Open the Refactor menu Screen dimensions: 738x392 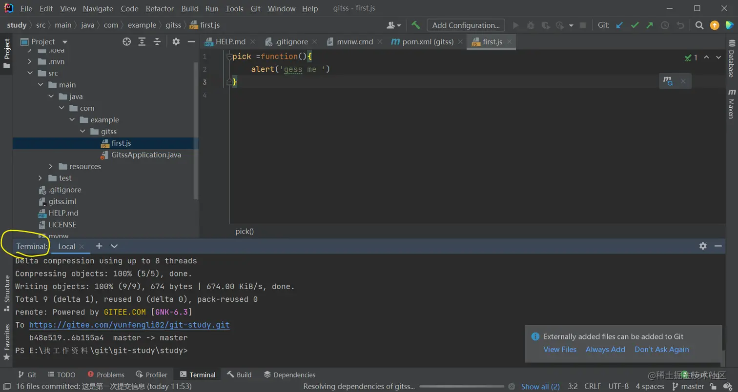click(160, 9)
